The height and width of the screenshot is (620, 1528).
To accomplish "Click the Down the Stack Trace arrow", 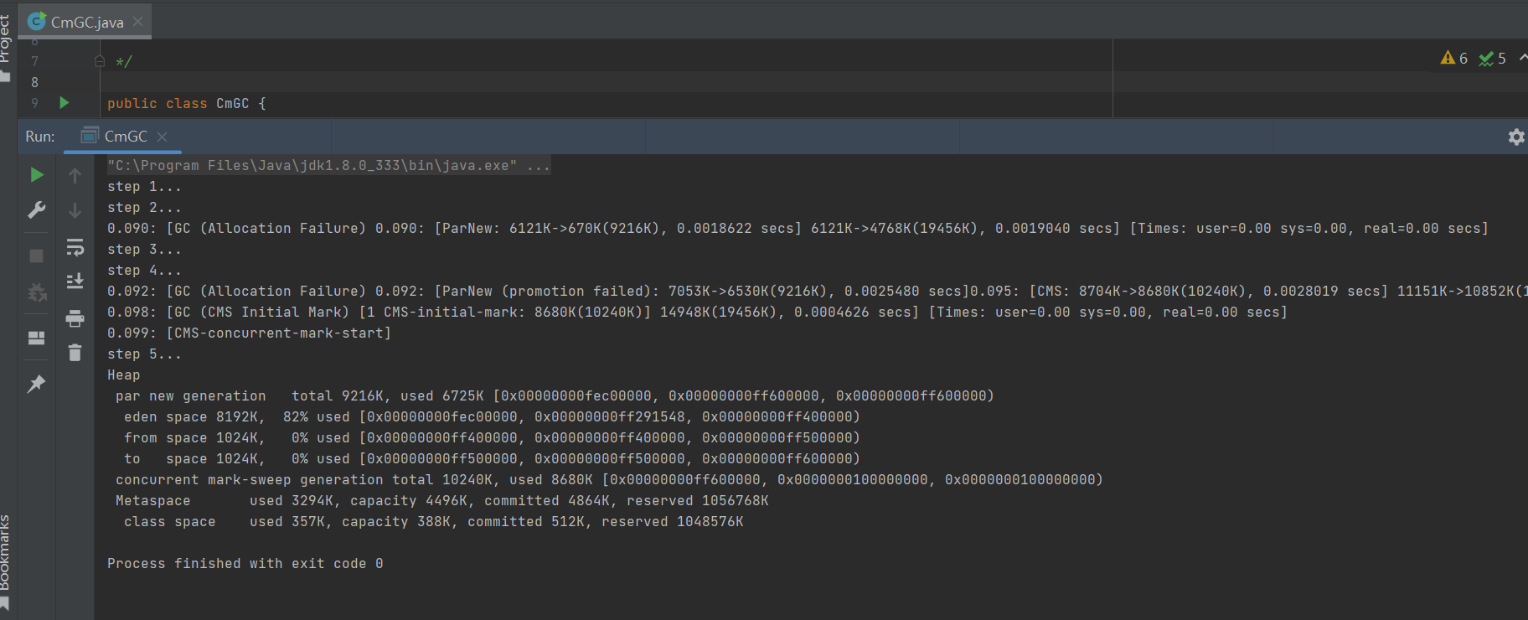I will [75, 210].
